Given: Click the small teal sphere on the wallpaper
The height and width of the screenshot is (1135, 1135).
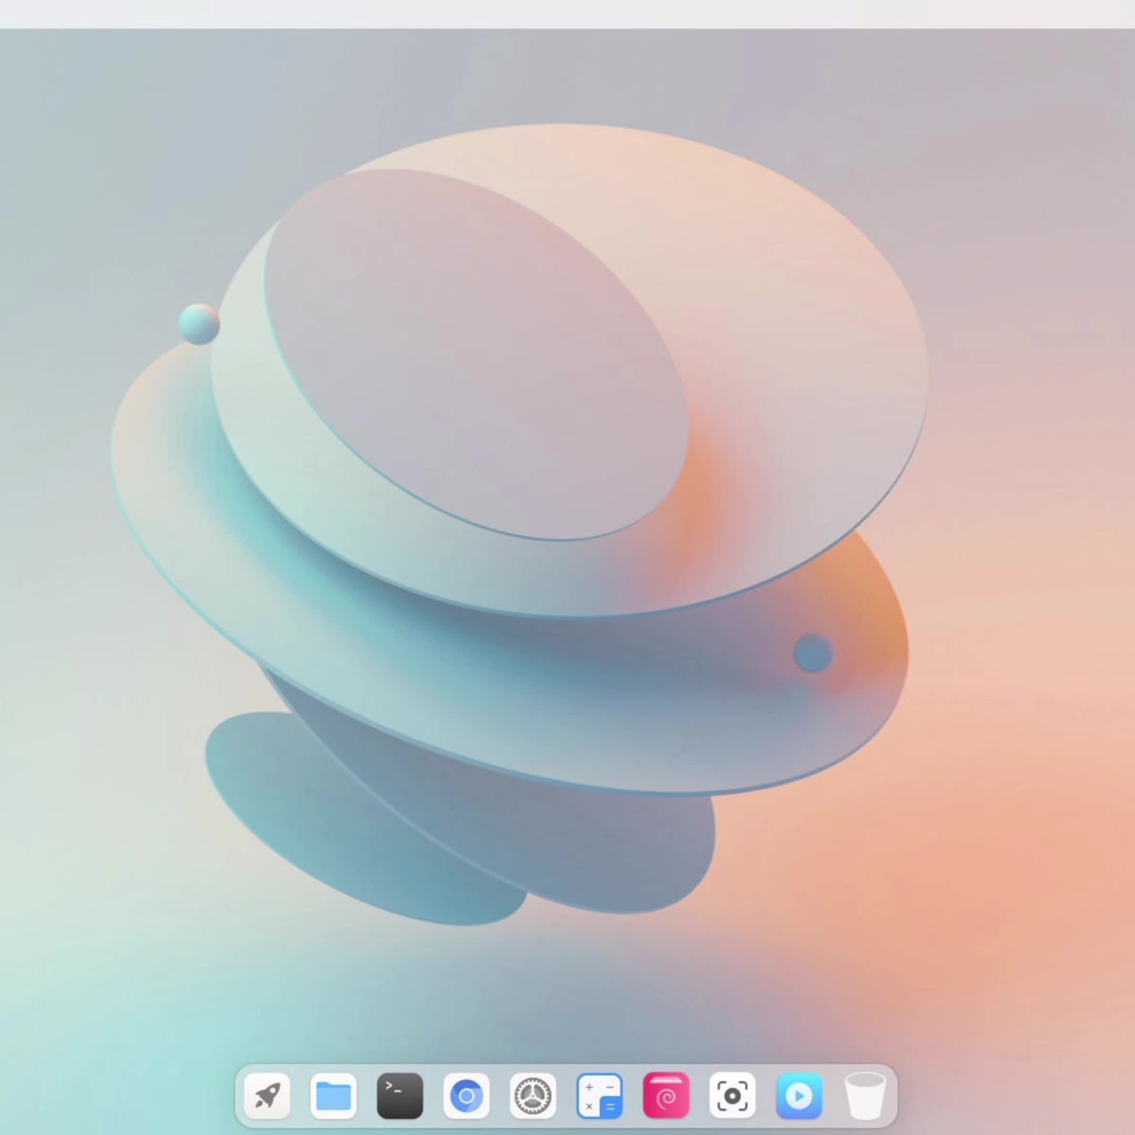Looking at the screenshot, I should pos(199,324).
